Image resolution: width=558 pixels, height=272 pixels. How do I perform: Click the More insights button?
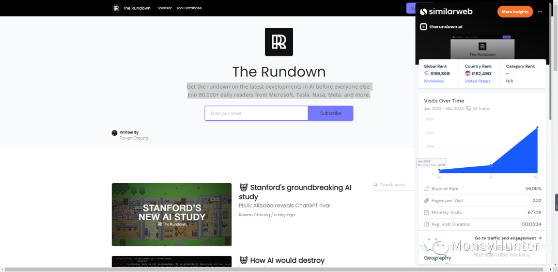515,12
